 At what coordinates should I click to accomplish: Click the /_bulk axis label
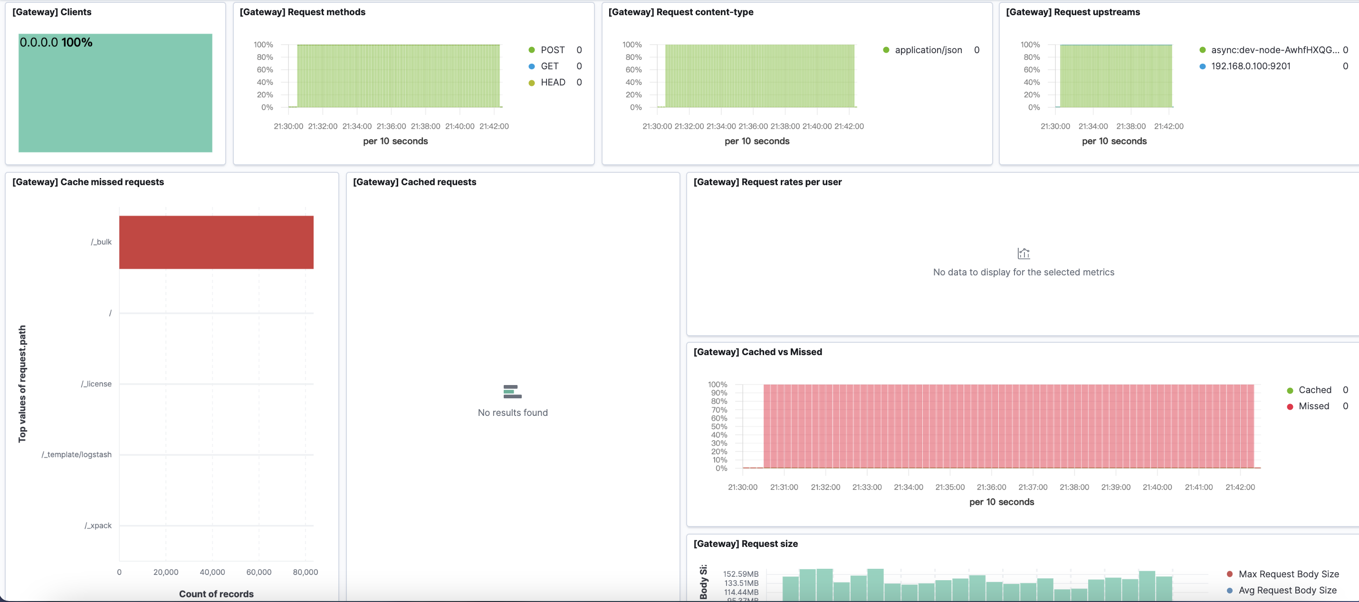pyautogui.click(x=101, y=242)
